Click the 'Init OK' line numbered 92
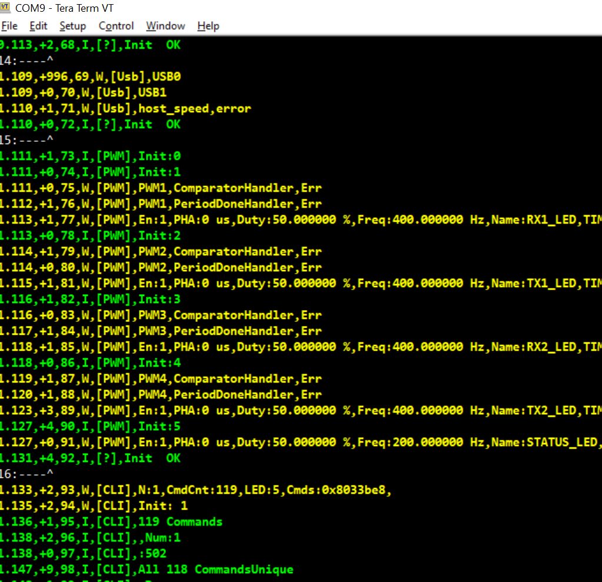602x582 pixels. pos(90,458)
